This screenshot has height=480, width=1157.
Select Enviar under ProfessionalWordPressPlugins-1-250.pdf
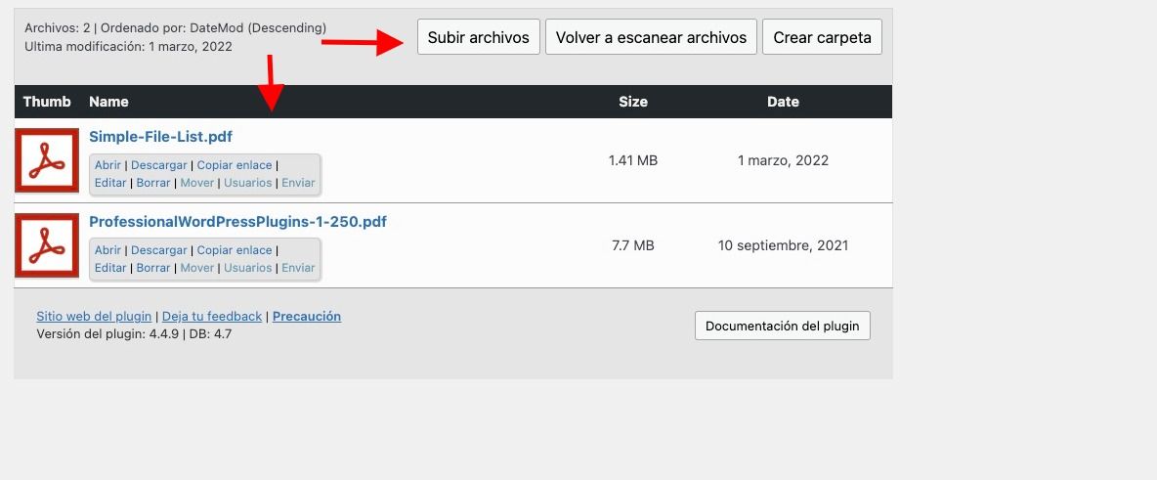click(298, 267)
